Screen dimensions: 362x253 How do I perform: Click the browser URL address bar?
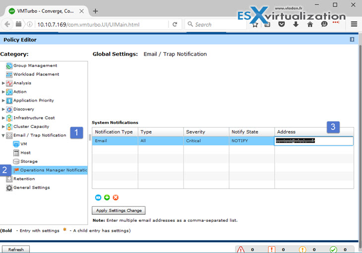[x=102, y=24]
